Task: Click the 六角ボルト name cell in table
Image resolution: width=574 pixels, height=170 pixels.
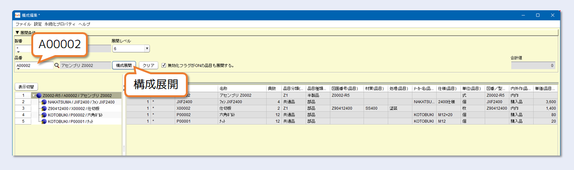Action: click(x=241, y=114)
